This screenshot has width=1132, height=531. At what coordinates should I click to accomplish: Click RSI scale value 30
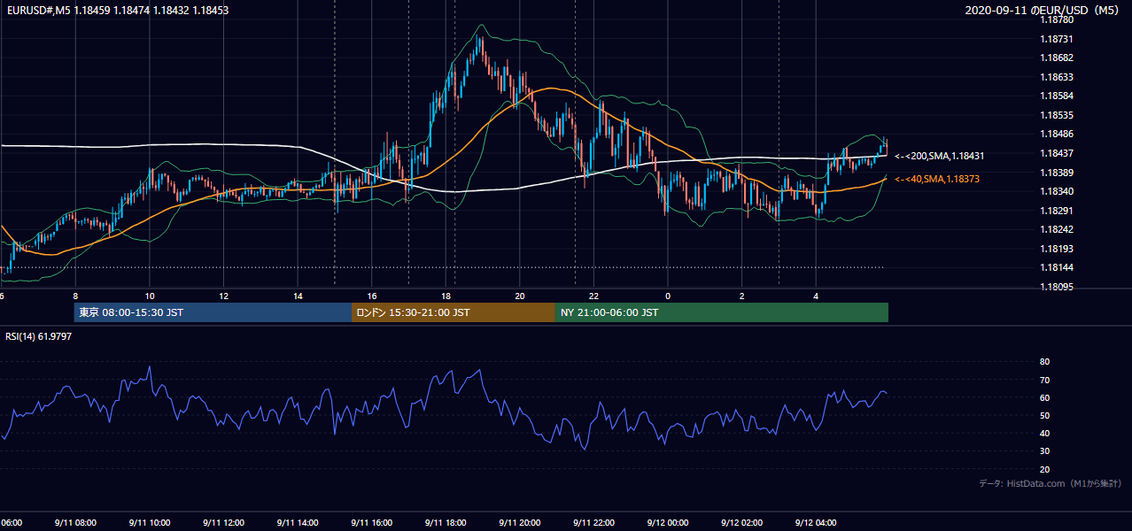point(1044,451)
